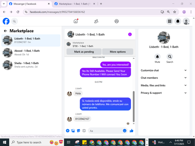Open the Friends icon in top navigation
195x146 pixels.
pyautogui.click(x=96, y=21)
